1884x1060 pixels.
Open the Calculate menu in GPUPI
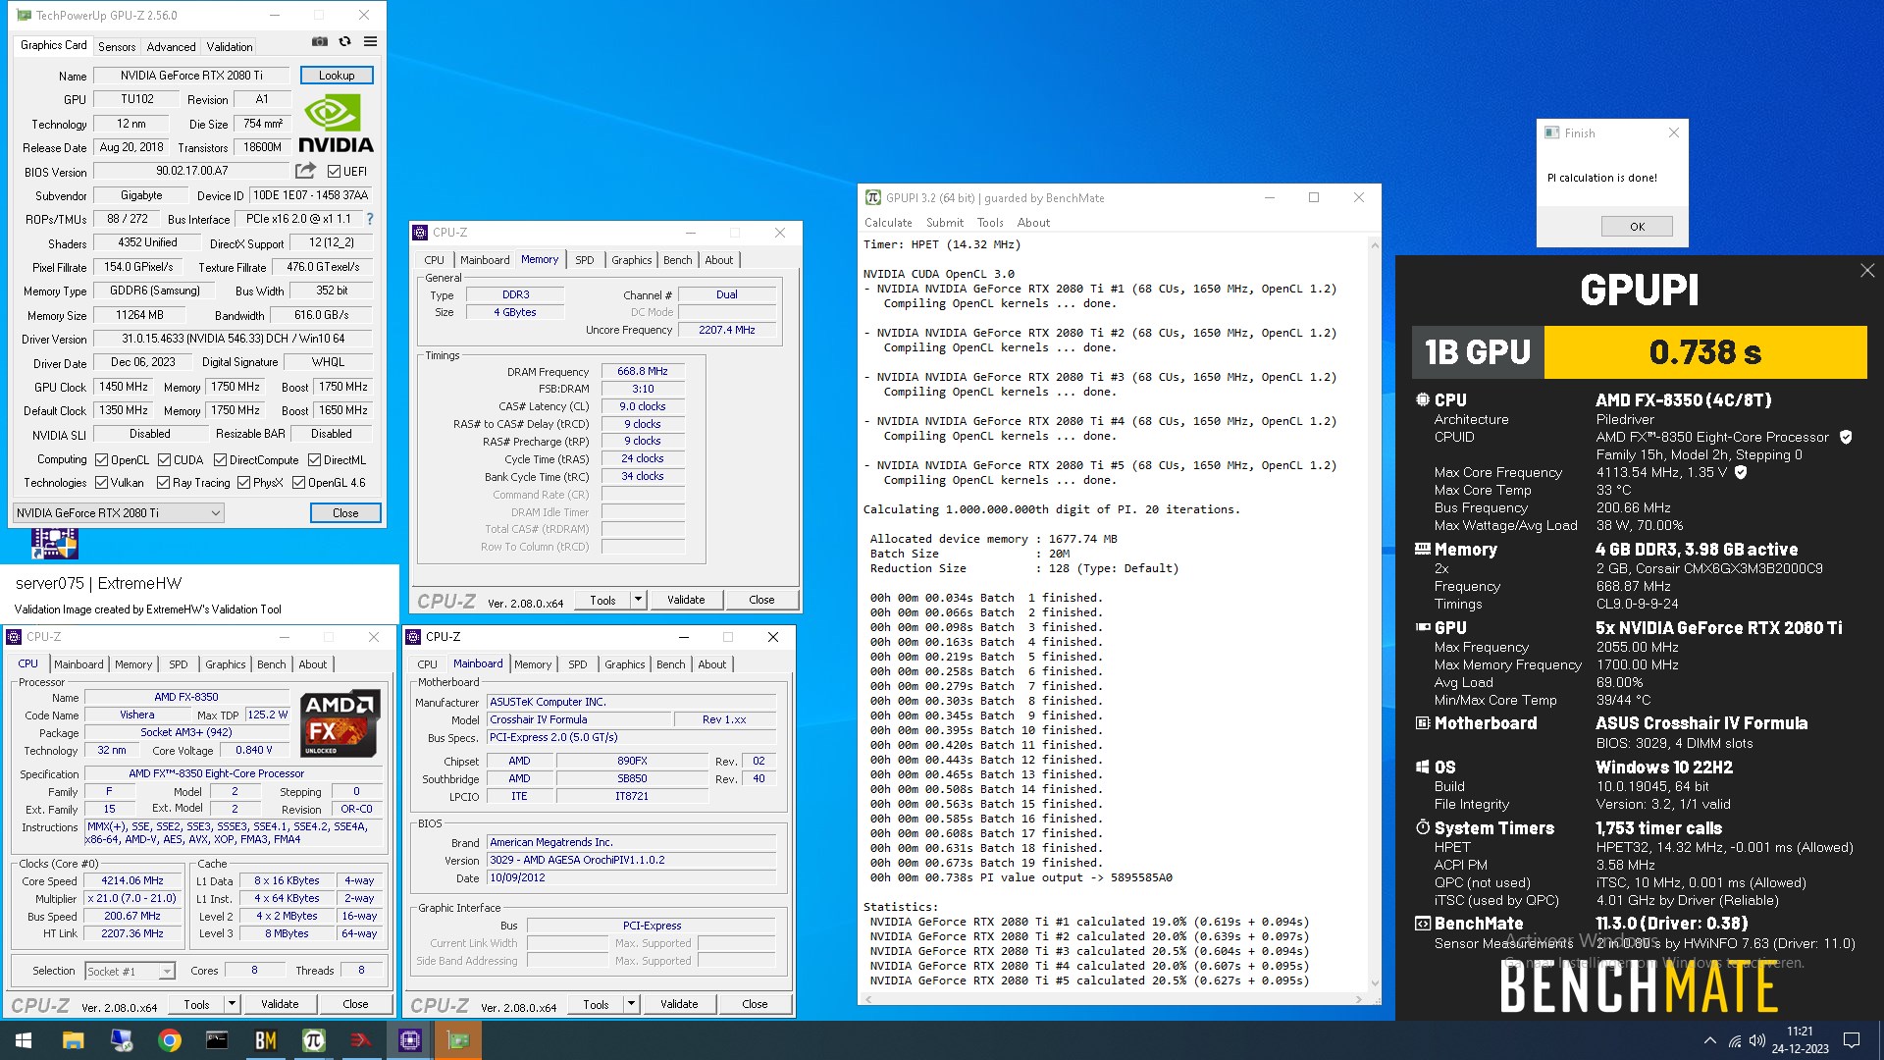click(x=888, y=223)
